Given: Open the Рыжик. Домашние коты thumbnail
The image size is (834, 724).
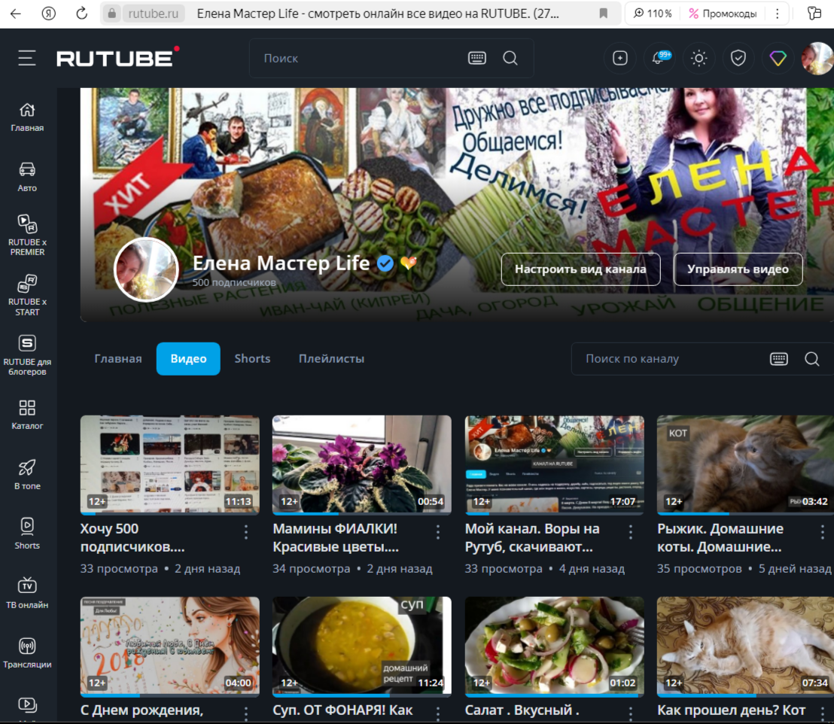Looking at the screenshot, I should tap(746, 464).
